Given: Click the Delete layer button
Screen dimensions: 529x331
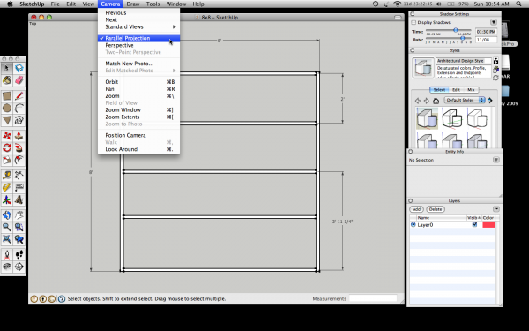Looking at the screenshot, I should coord(436,209).
